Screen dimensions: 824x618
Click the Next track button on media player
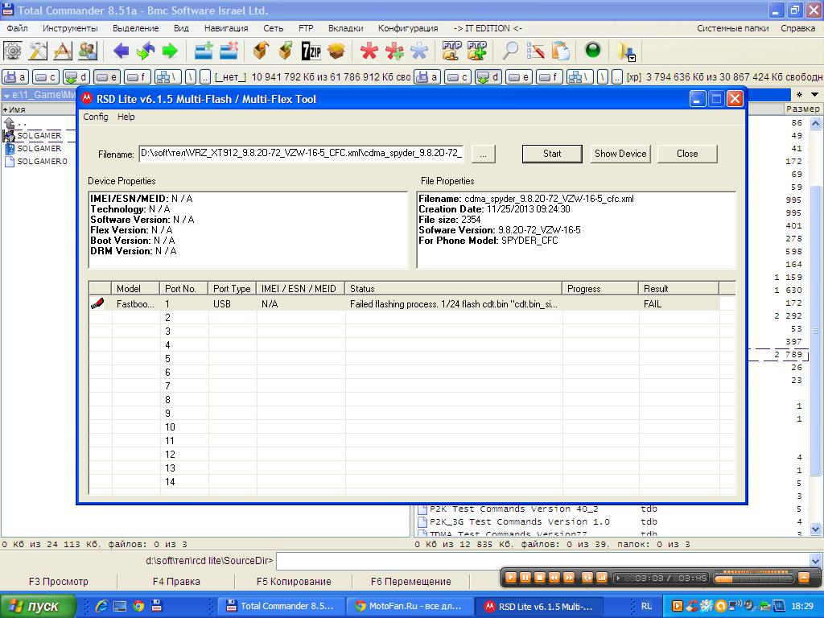click(569, 578)
